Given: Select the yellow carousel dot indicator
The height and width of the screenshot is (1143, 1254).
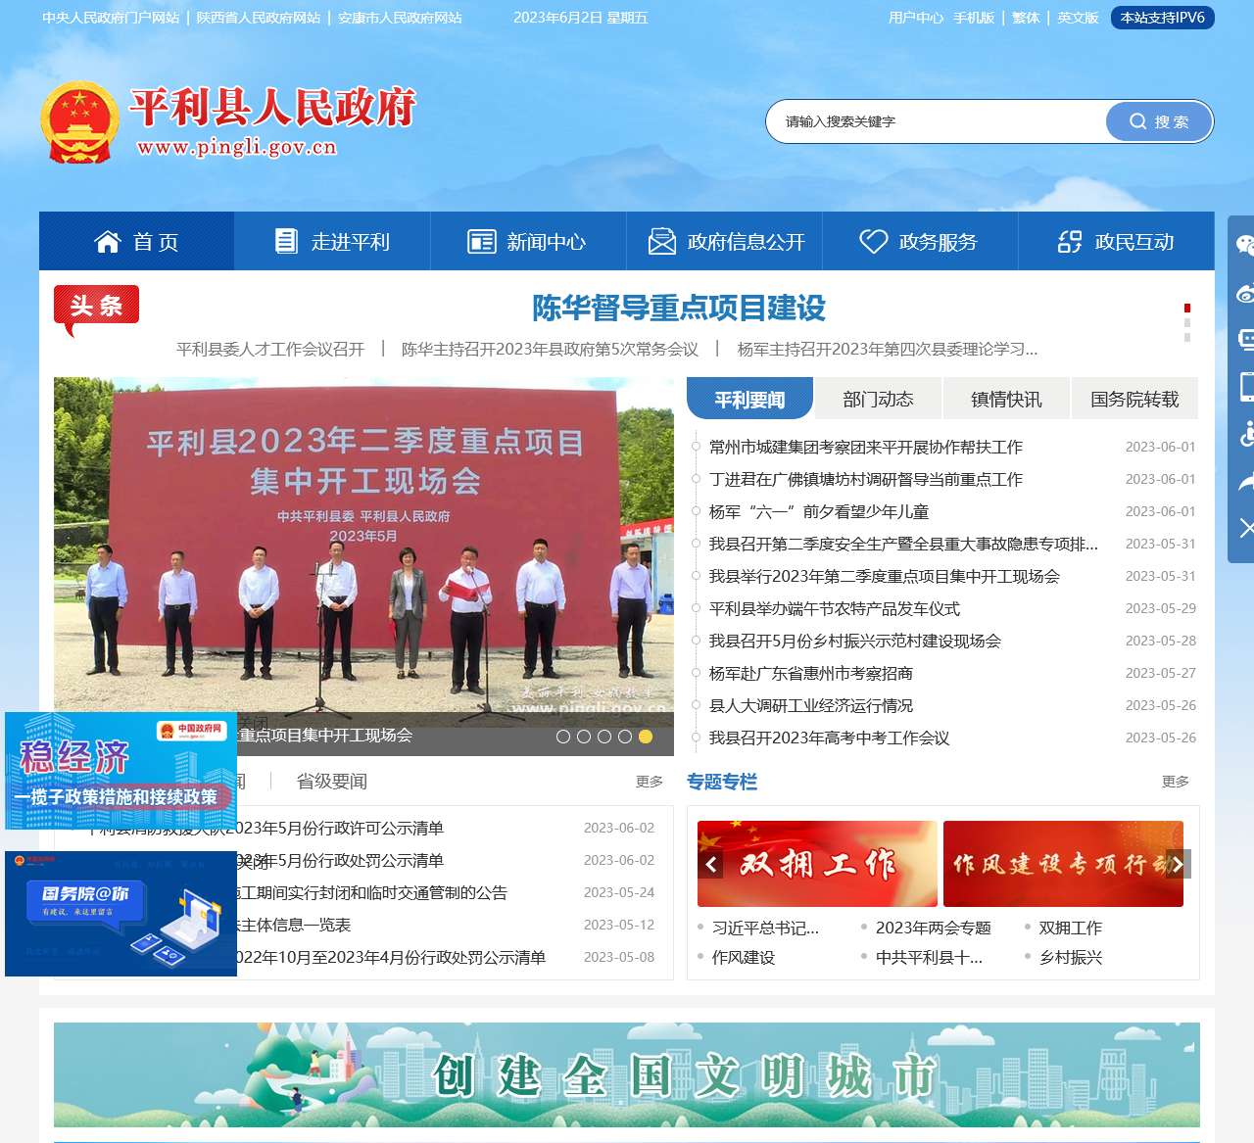Looking at the screenshot, I should [x=645, y=735].
